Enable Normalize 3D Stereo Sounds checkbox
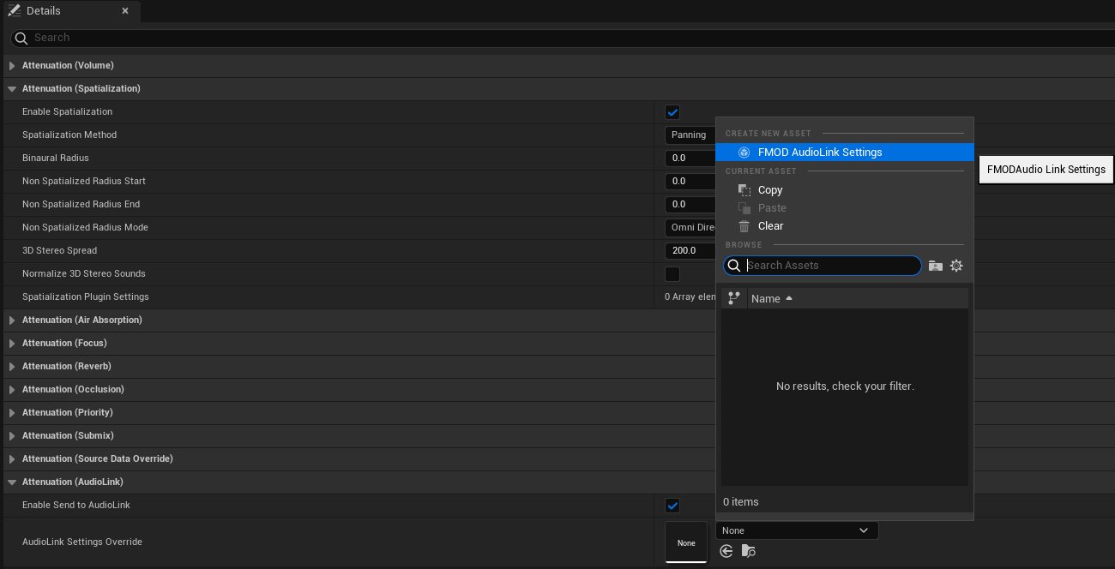This screenshot has height=569, width=1115. tap(672, 274)
